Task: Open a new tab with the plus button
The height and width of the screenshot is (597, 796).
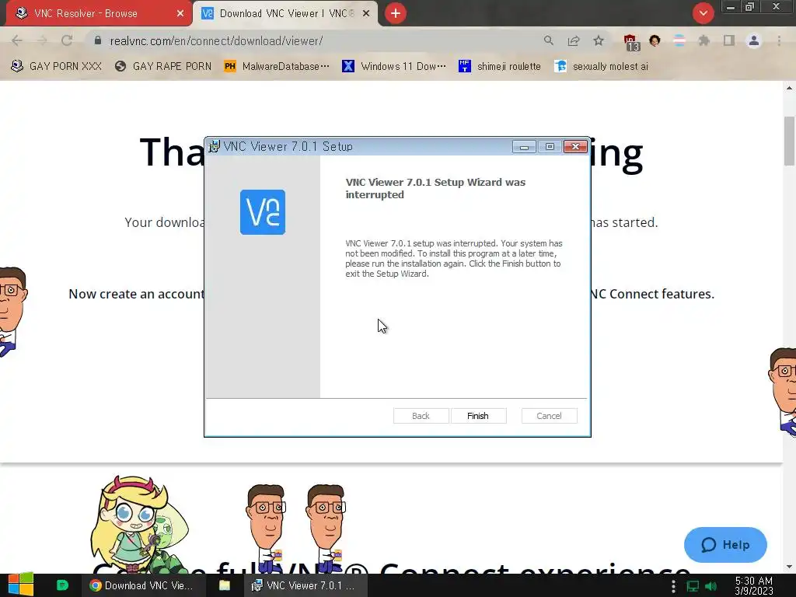Action: pos(396,13)
